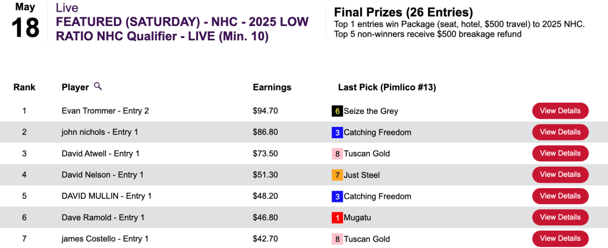This screenshot has height=248, width=608.
Task: Click DAVID MULLIN's blue number 3 badge
Action: (337, 196)
